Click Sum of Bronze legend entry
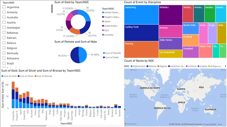Screen dimensions: 227x127 [43, 76]
